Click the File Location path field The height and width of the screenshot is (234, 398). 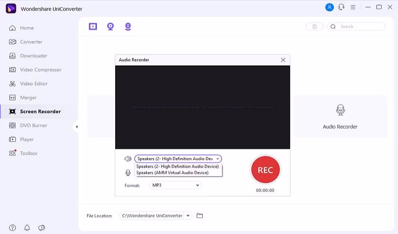[x=152, y=216]
